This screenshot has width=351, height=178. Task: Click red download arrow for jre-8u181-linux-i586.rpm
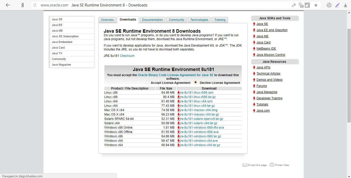click(178, 93)
